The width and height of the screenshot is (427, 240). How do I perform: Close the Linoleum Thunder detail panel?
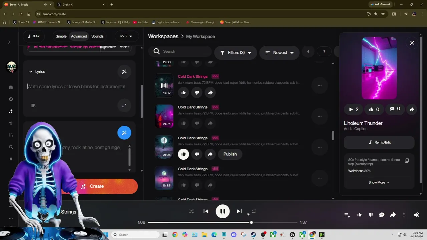[x=412, y=43]
